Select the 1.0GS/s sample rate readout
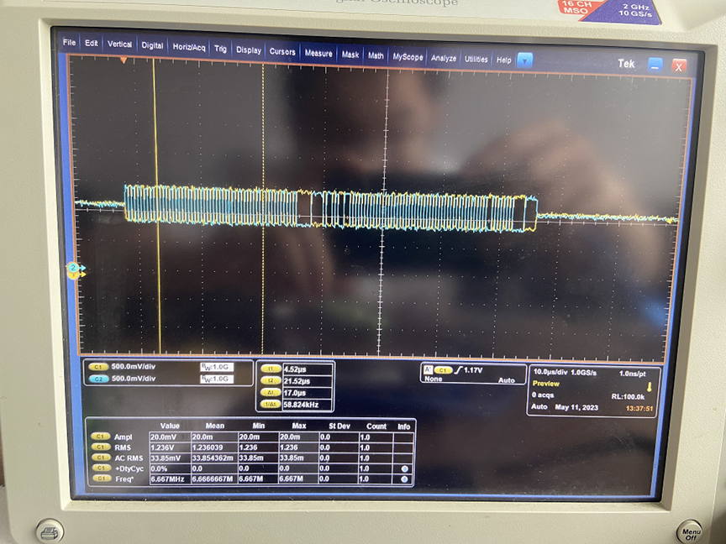Screen dimensions: 726x544 tap(584, 373)
